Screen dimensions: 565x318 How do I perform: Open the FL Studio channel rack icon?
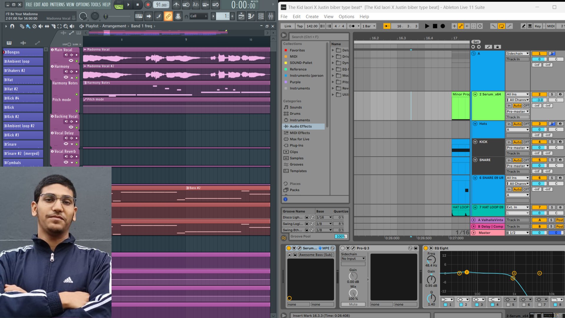tap(261, 16)
